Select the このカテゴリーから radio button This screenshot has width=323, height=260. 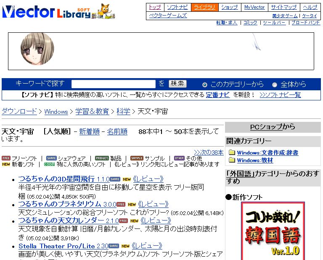coord(205,84)
